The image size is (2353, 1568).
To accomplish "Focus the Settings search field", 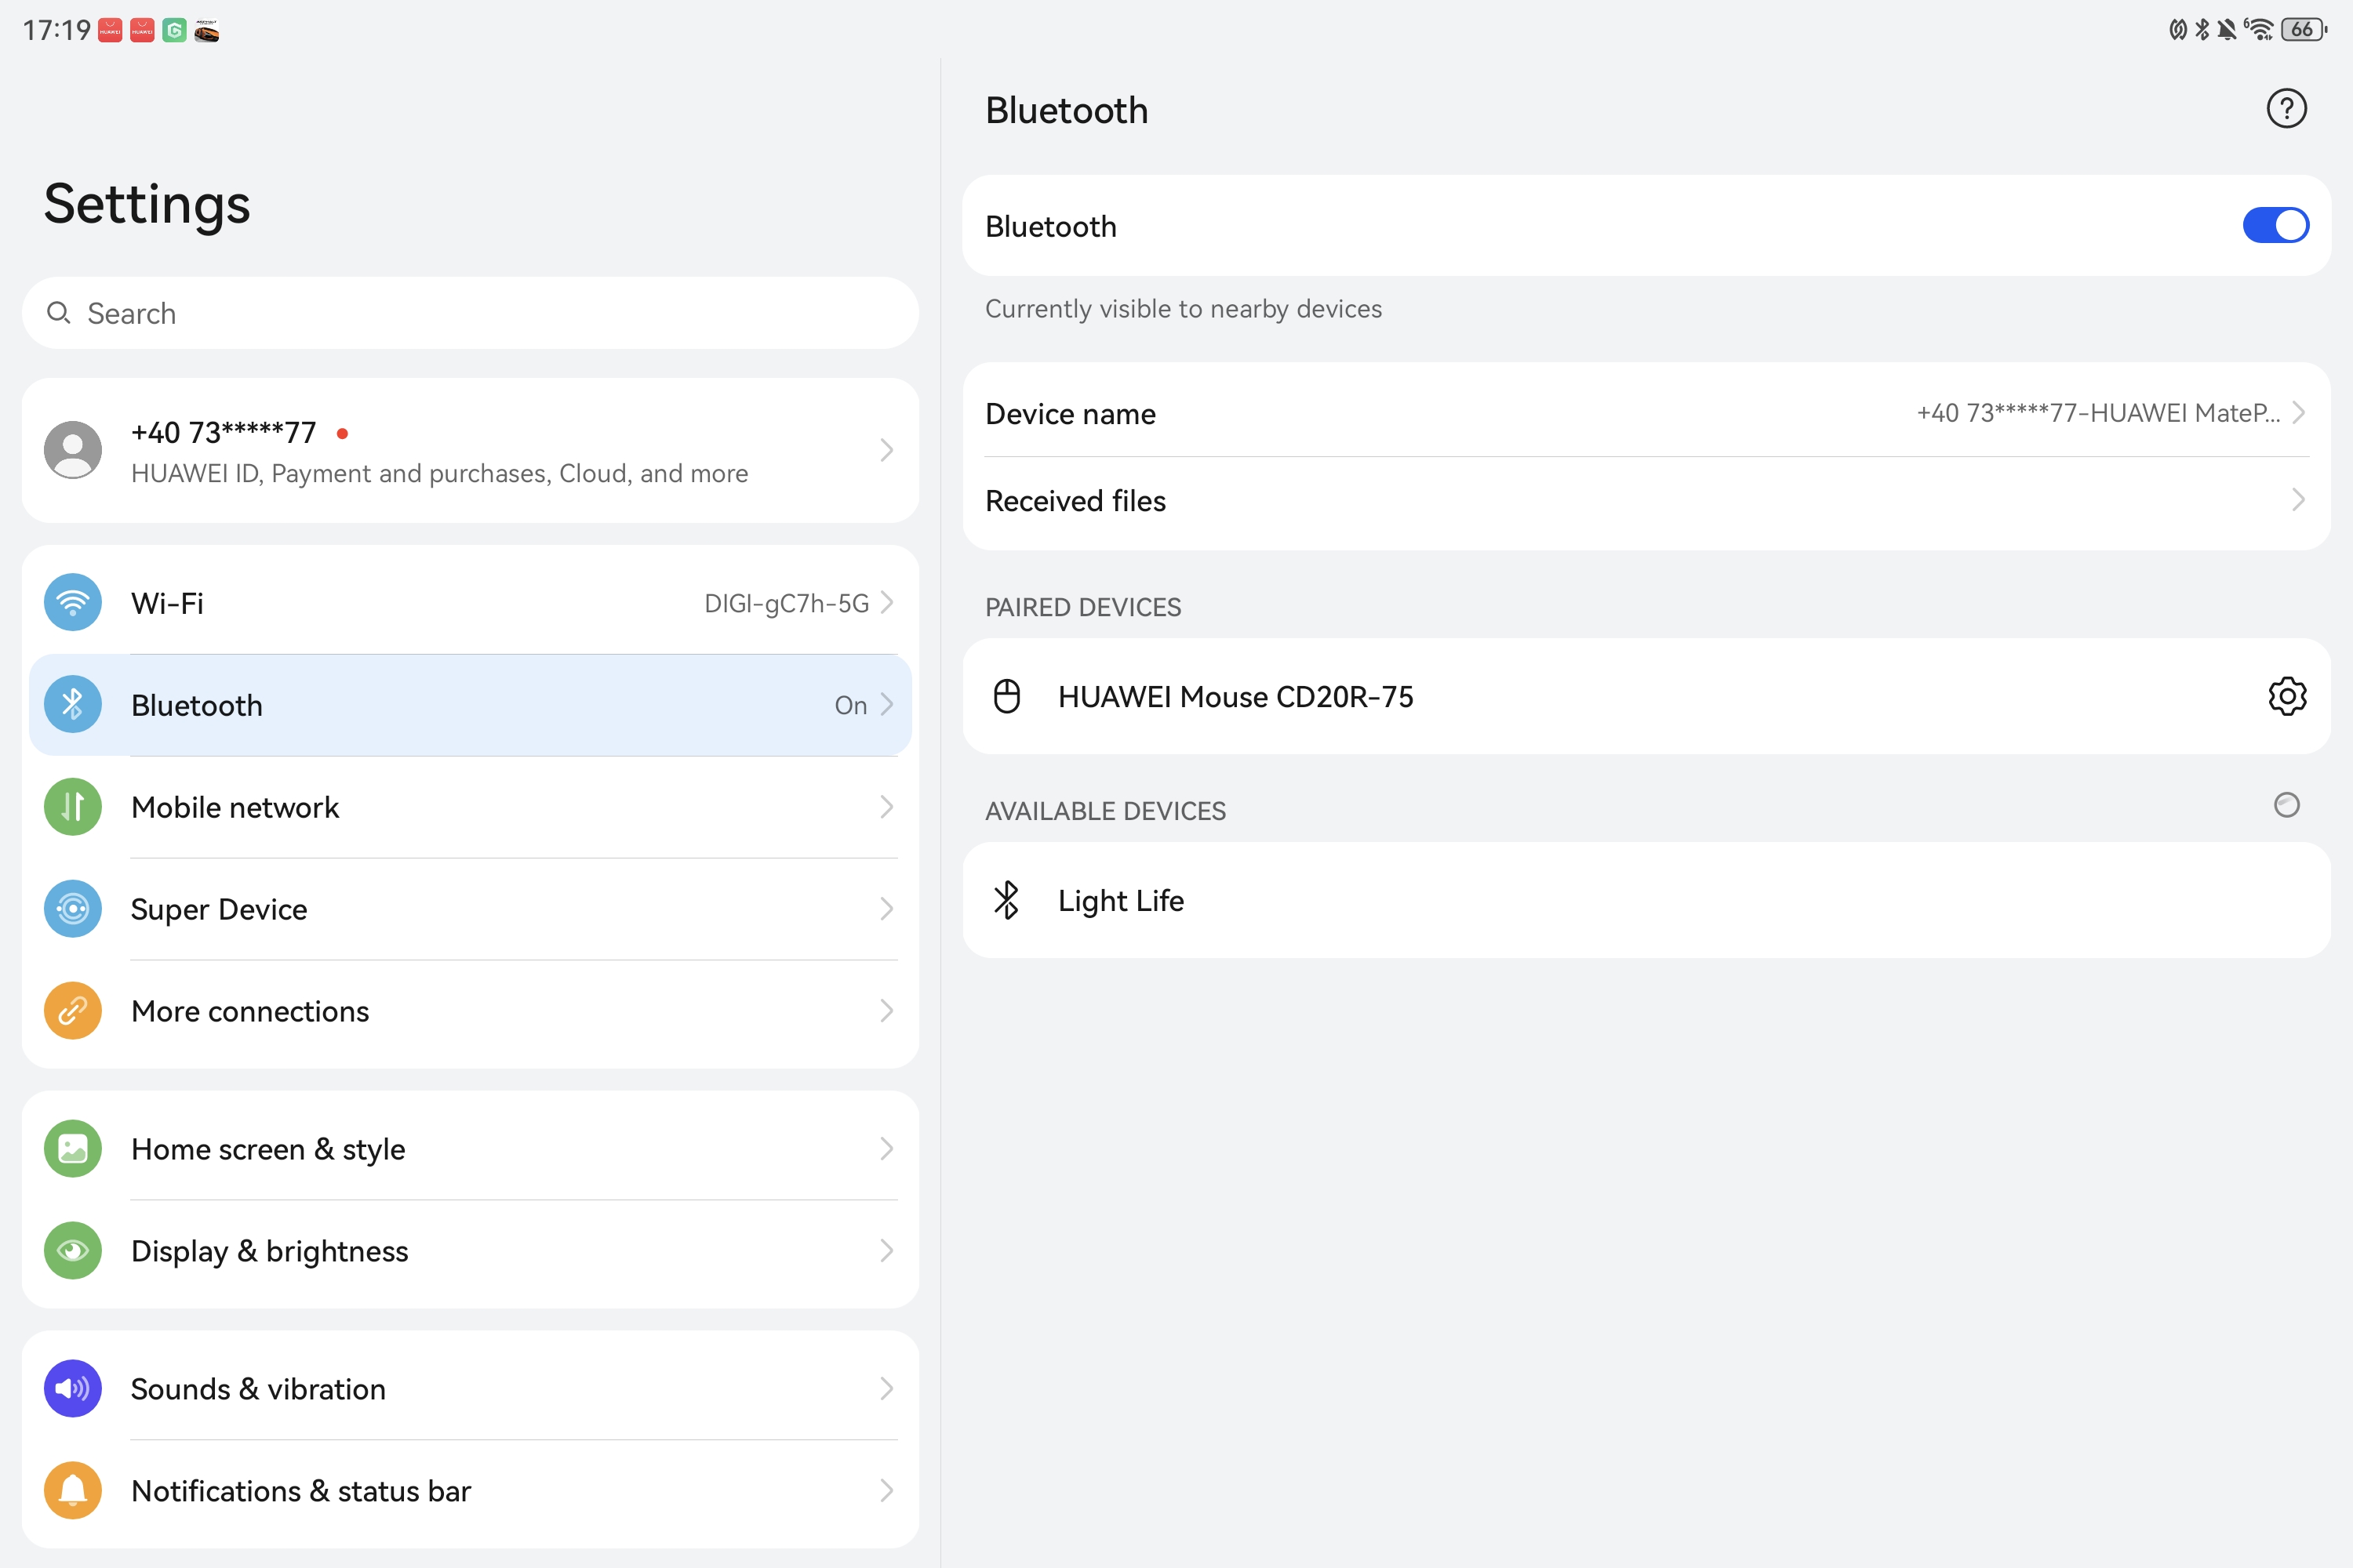I will coord(470,314).
